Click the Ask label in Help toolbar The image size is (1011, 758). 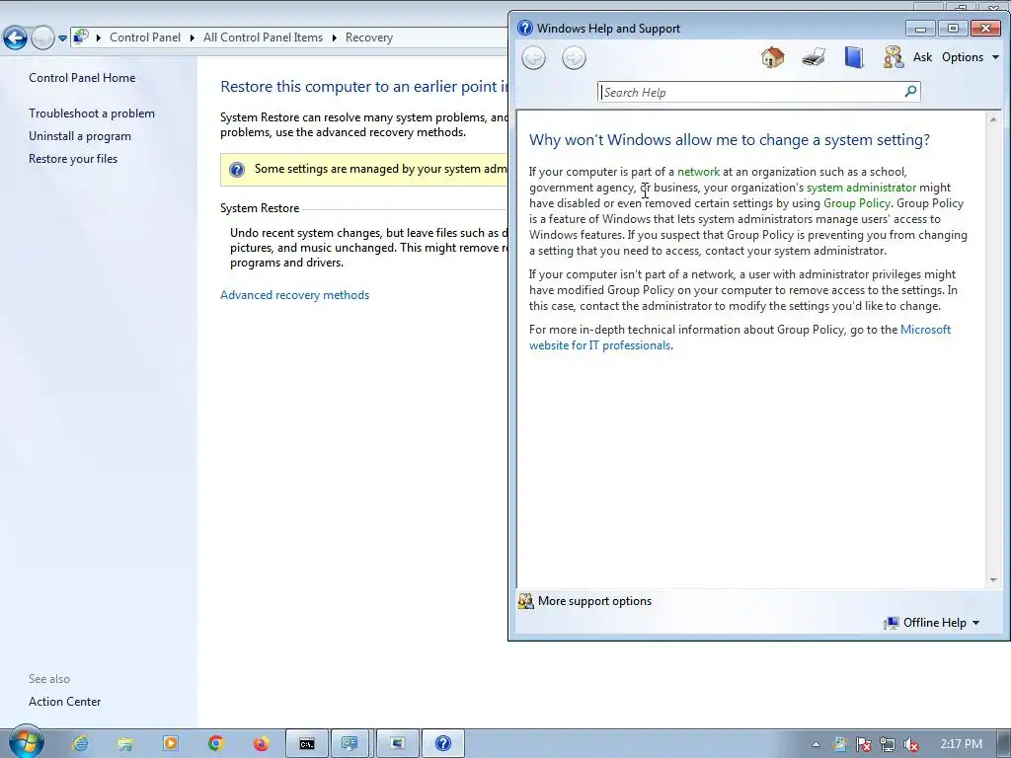pyautogui.click(x=922, y=57)
